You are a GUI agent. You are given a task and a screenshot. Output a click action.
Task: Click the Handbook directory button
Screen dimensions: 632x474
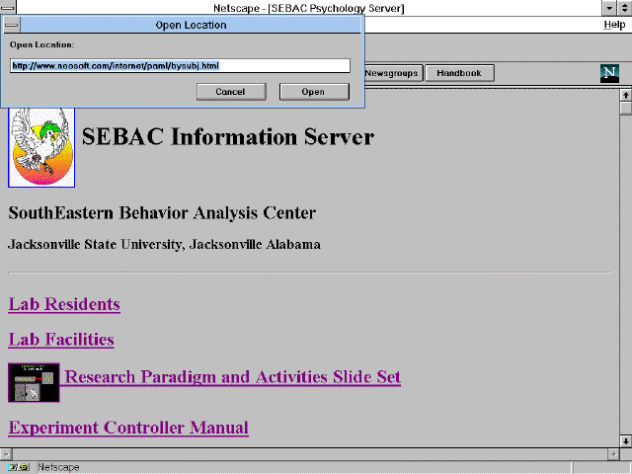point(459,73)
